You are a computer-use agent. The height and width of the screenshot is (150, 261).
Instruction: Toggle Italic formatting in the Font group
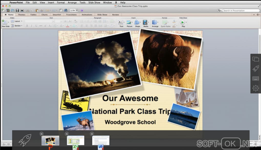[x=32, y=26]
